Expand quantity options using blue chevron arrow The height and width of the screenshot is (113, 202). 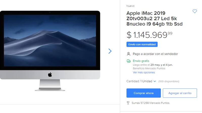[155, 81]
